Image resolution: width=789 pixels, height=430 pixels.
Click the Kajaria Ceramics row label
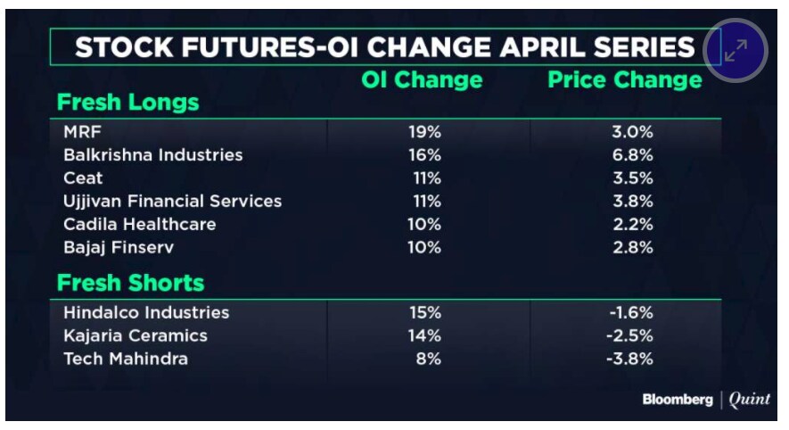tap(136, 335)
